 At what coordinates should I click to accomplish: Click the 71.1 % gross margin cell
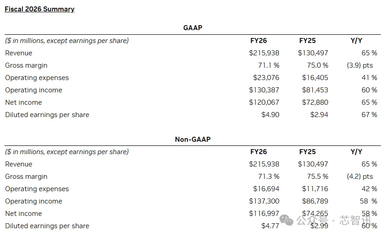[268, 65]
